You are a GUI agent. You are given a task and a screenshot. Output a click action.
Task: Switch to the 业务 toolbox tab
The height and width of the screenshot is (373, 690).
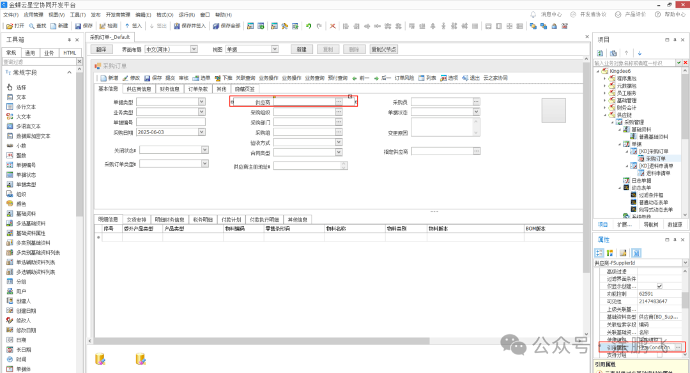coord(49,53)
